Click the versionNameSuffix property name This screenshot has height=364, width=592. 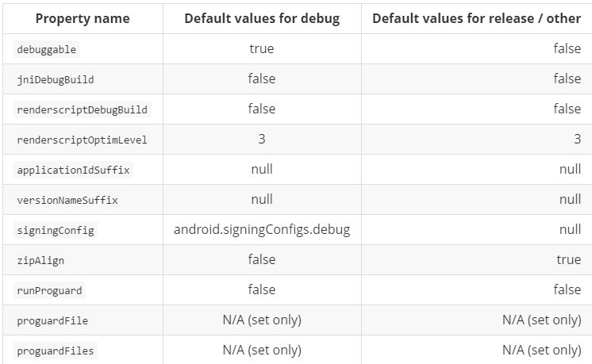(x=67, y=200)
